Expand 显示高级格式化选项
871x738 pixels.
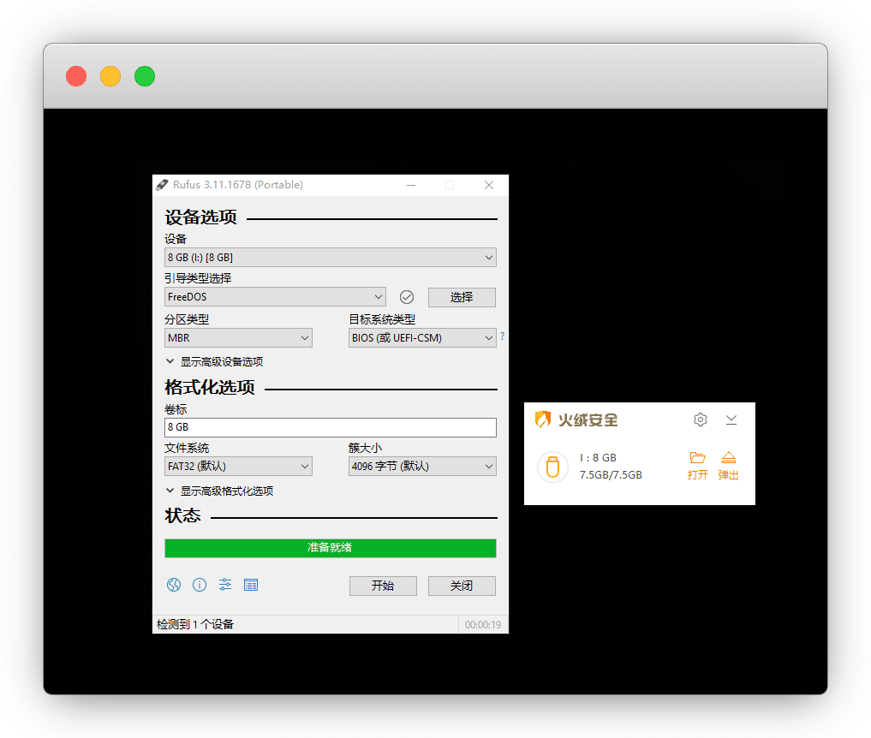[219, 491]
